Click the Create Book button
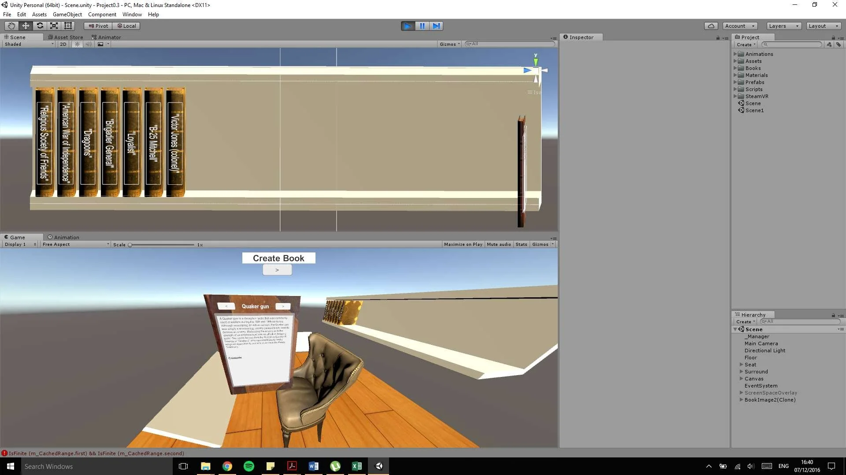Image resolution: width=846 pixels, height=475 pixels. (278, 258)
